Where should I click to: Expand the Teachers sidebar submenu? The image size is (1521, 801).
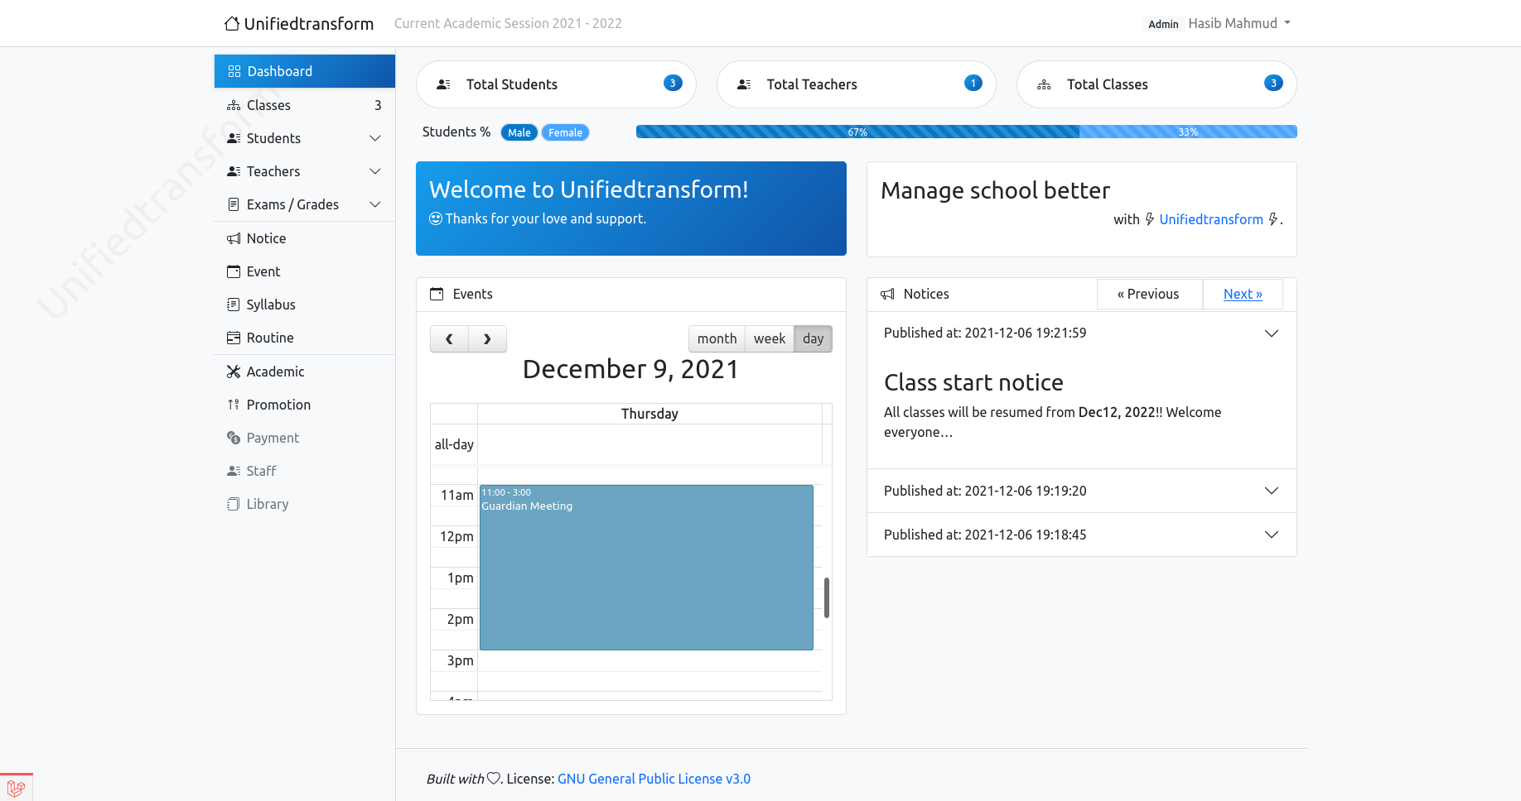375,171
